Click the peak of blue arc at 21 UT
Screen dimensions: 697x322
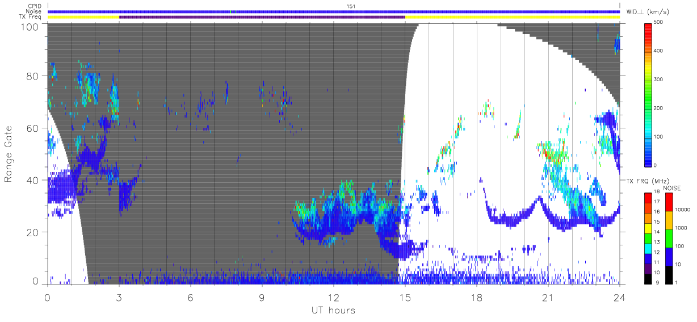540,199
